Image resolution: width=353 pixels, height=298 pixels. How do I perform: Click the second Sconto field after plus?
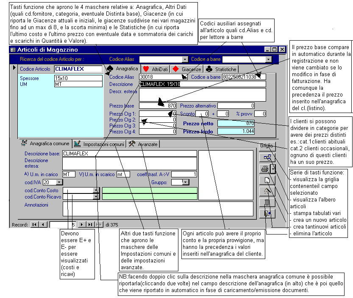coord(223,114)
